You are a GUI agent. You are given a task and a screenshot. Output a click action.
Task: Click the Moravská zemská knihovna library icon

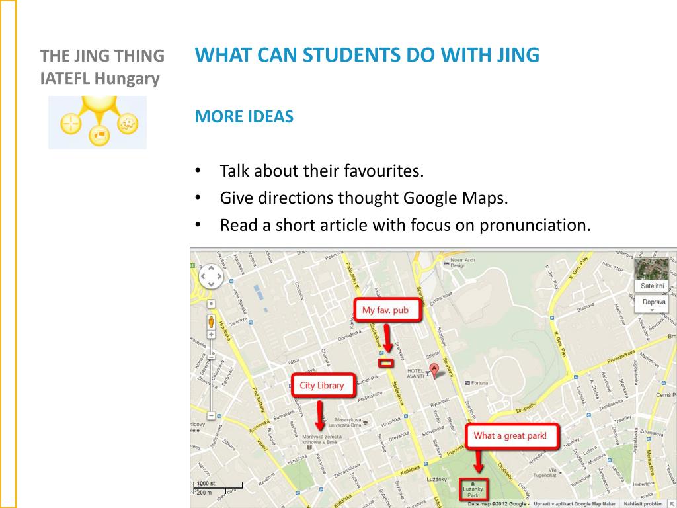point(309,448)
